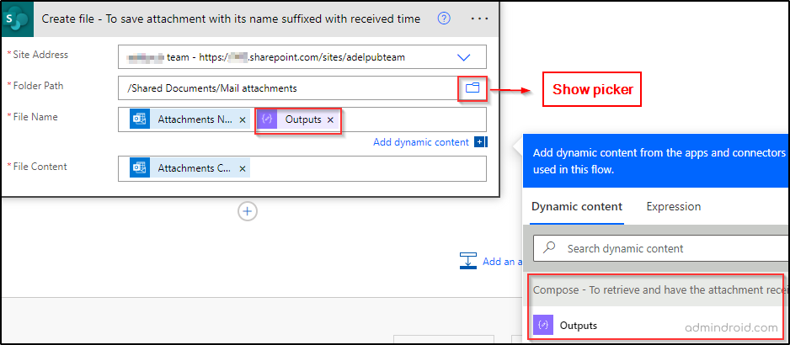Open the ellipsis more options menu
Screen dimensions: 790x345
click(479, 19)
